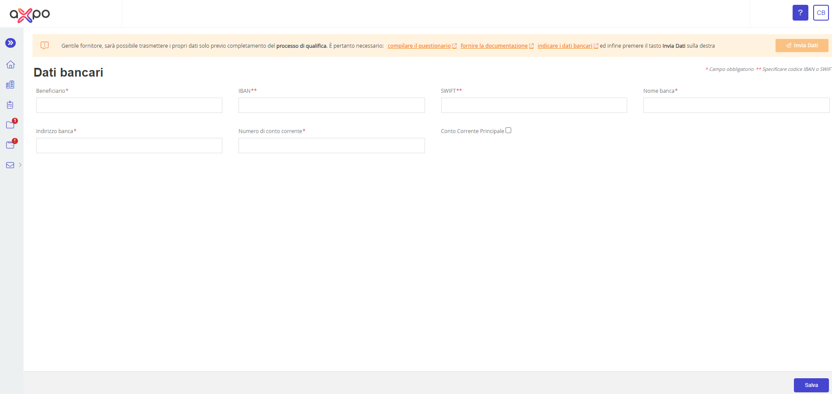Open the CB user profile menu
Viewport: 832px width, 394px height.
pyautogui.click(x=821, y=13)
